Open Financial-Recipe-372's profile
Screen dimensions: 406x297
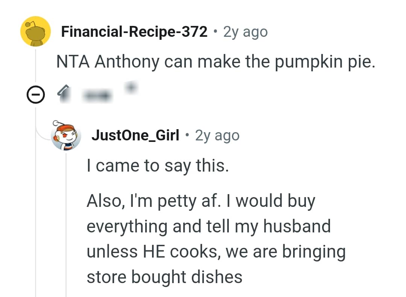click(134, 32)
